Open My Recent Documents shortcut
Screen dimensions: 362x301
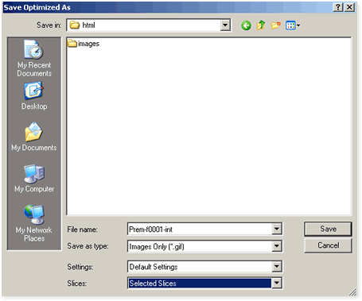[x=34, y=58]
